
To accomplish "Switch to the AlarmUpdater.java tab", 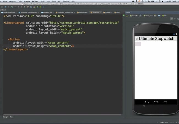I will 8,13.
